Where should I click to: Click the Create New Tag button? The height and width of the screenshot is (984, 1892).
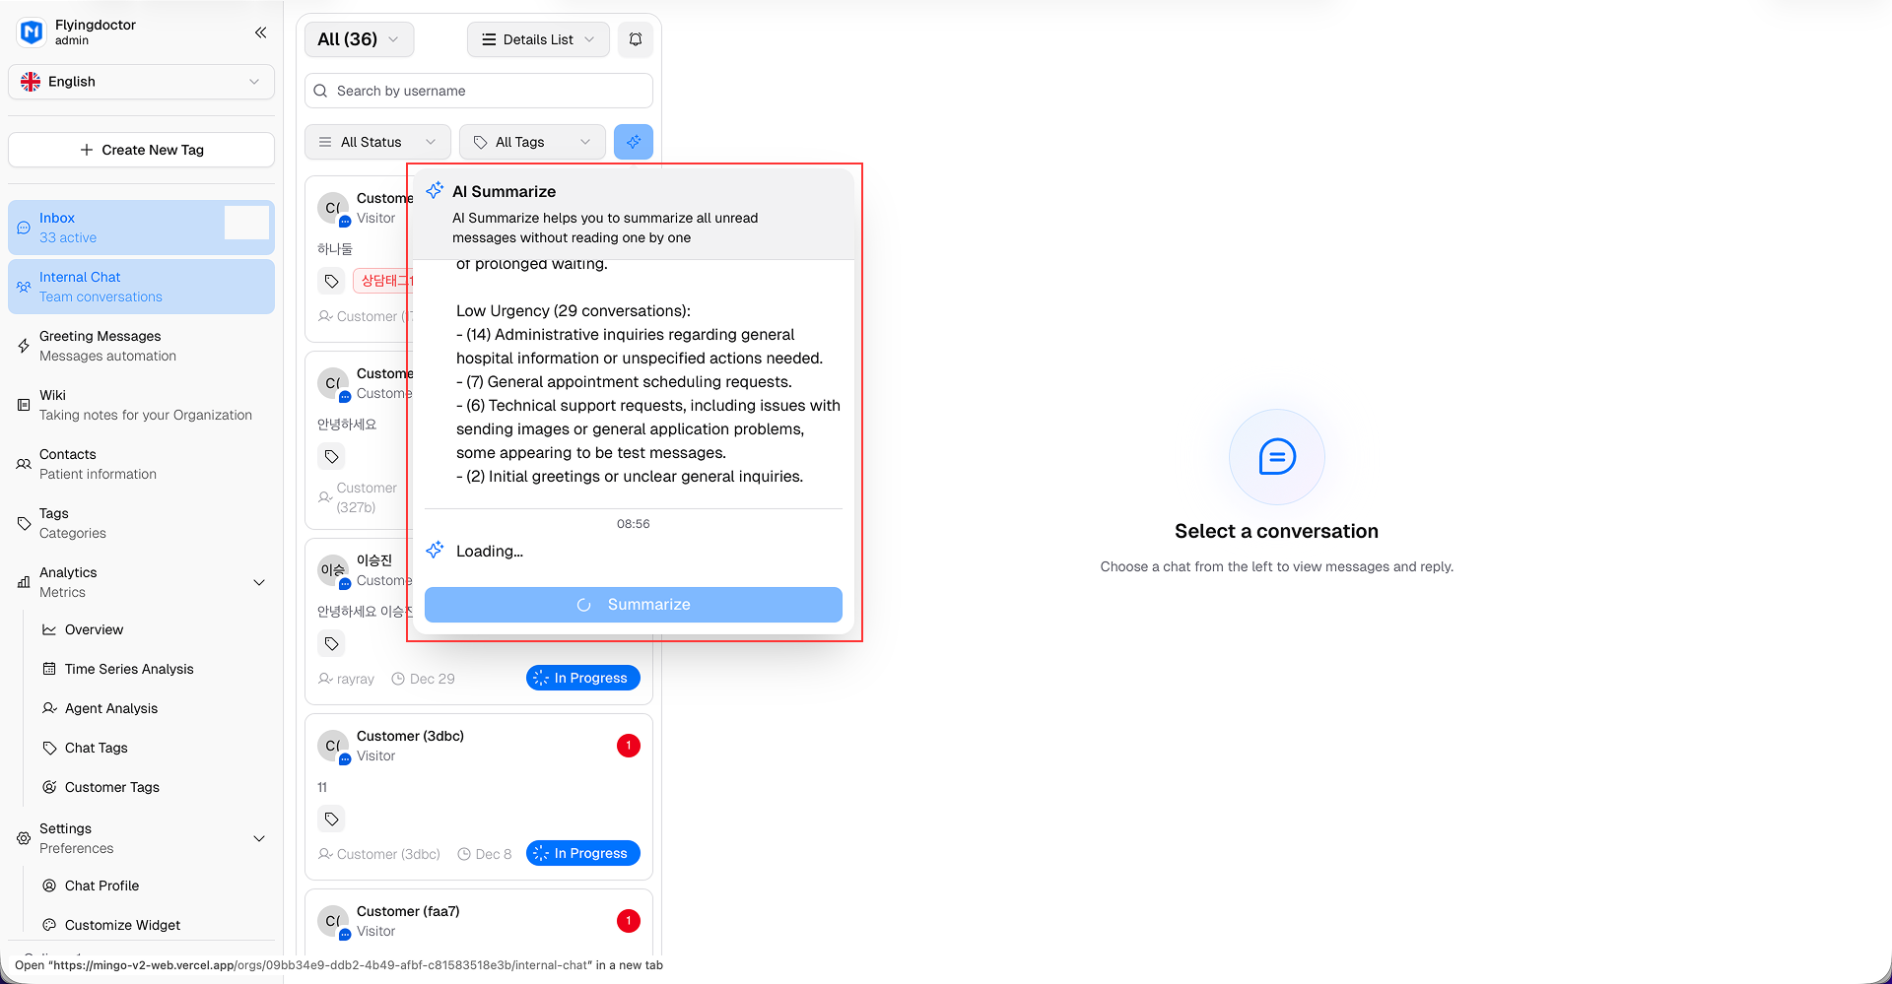tap(141, 150)
